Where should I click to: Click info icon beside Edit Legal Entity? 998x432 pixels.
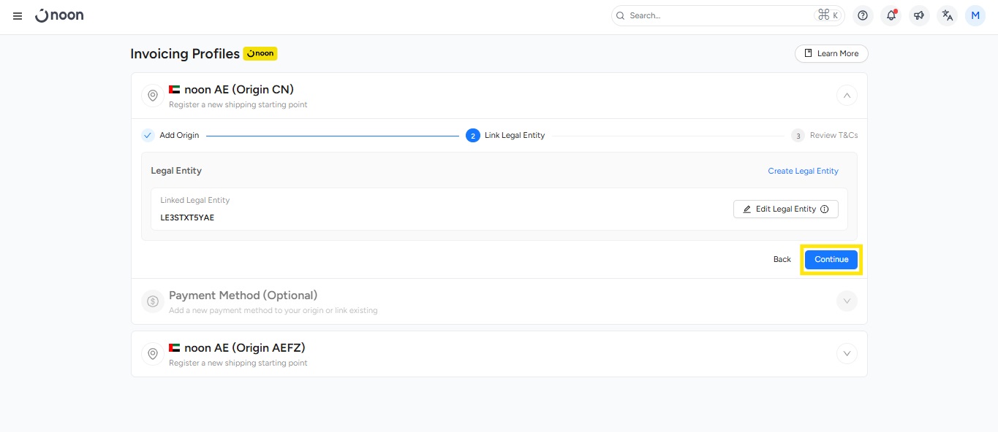(825, 209)
